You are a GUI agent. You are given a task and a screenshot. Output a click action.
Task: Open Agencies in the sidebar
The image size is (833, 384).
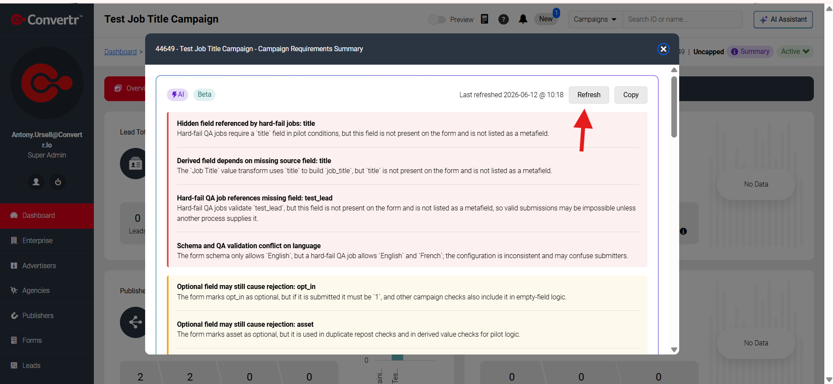click(x=47, y=291)
